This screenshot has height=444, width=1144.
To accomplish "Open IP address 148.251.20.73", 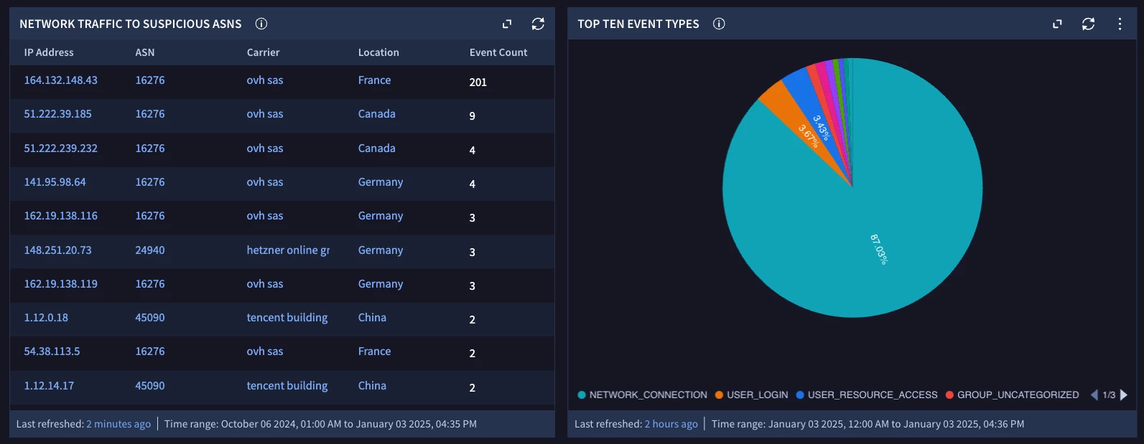I will pos(58,250).
